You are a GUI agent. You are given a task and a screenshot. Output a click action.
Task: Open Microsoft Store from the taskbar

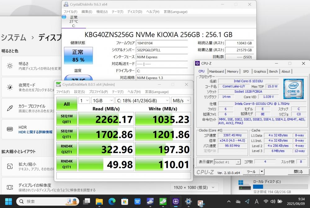125,201
